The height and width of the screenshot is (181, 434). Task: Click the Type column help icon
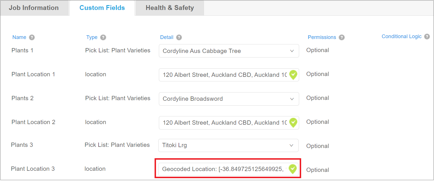click(x=103, y=37)
